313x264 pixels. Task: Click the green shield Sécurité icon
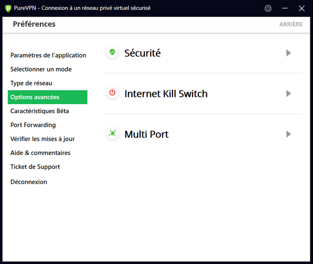click(112, 52)
